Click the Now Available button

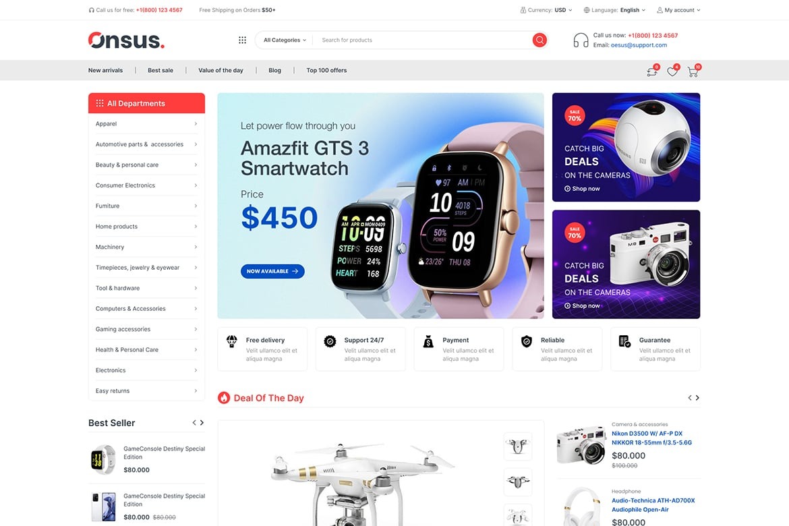click(x=272, y=271)
